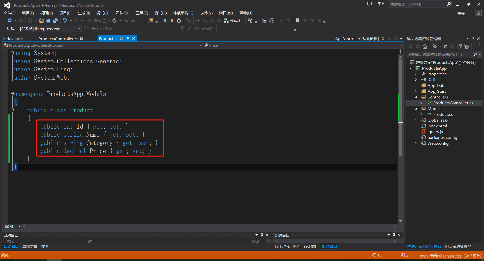The width and height of the screenshot is (484, 261).
Task: Switch to 监视 1 watch tab
Action: [x=46, y=246]
